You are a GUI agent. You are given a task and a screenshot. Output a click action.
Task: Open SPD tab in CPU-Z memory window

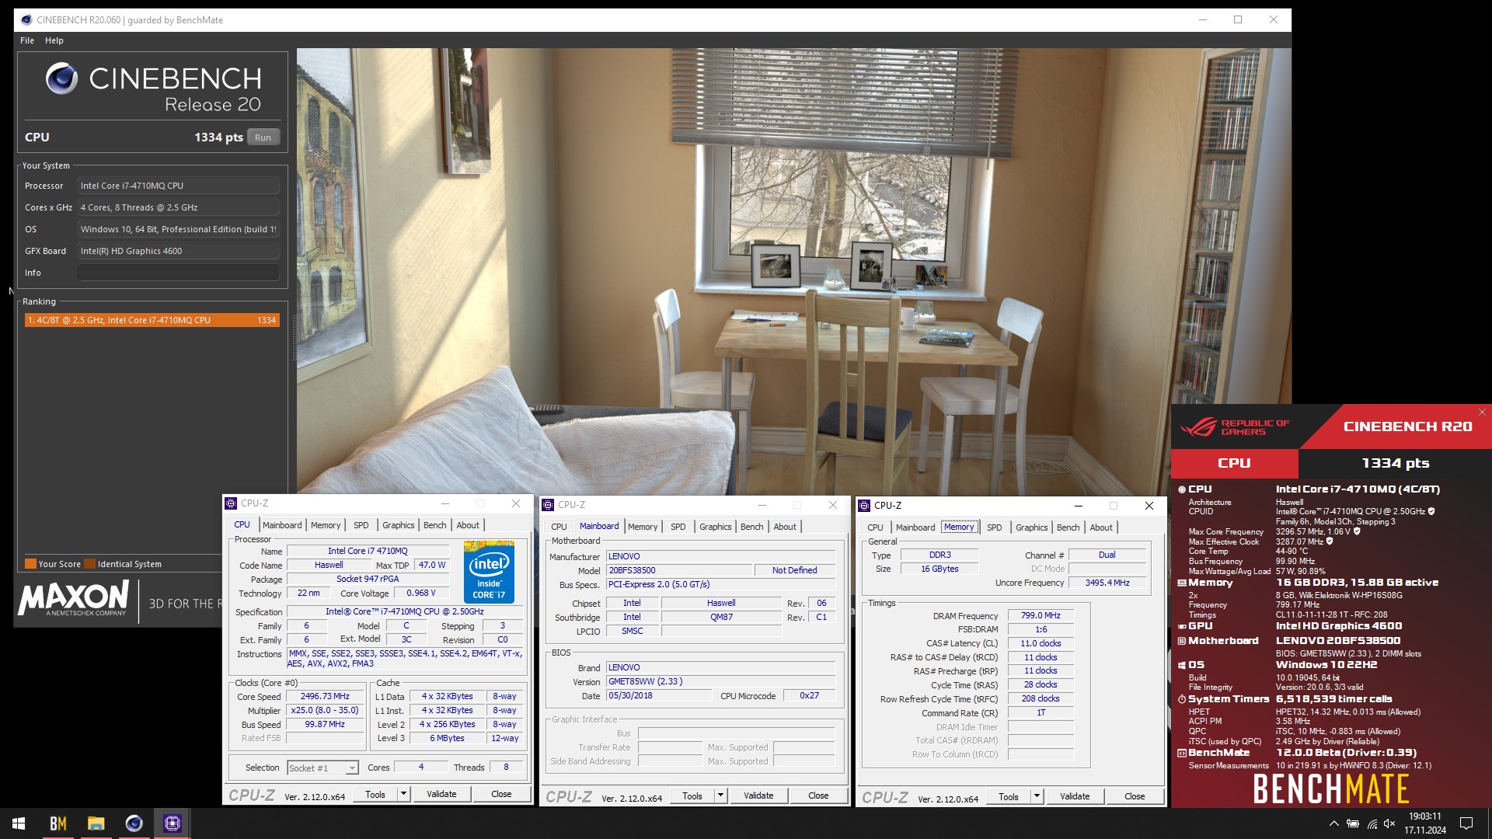[x=995, y=527]
